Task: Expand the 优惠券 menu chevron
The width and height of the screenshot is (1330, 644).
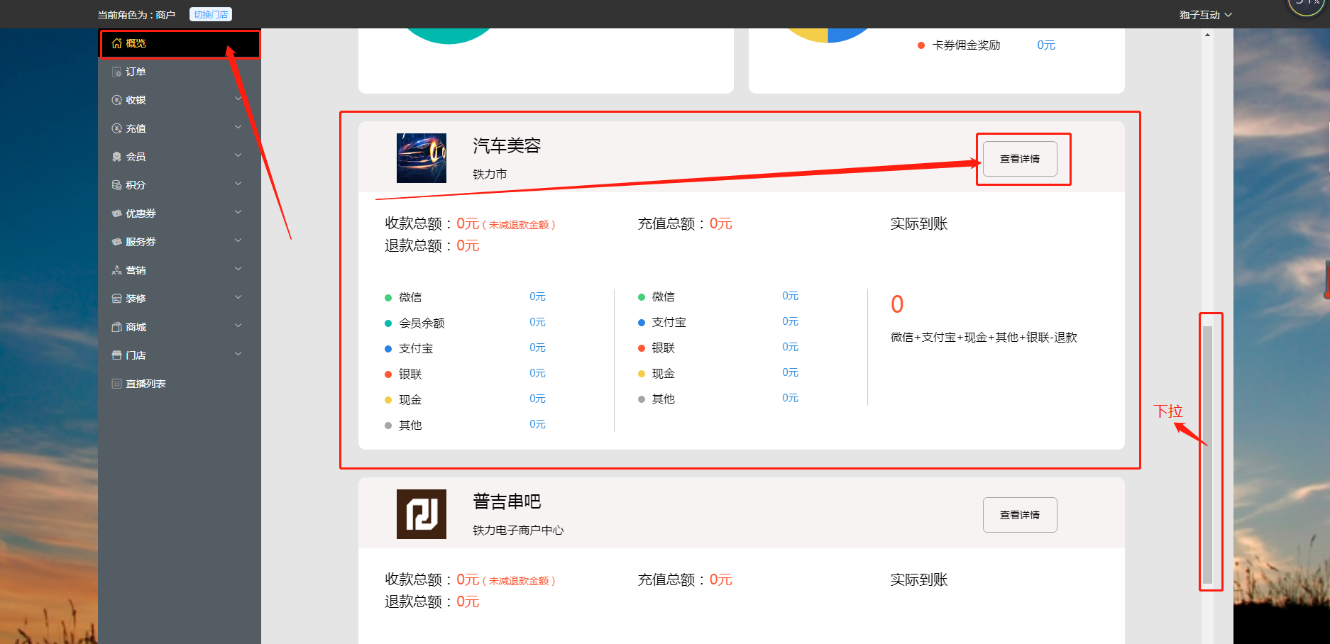Action: pos(238,212)
